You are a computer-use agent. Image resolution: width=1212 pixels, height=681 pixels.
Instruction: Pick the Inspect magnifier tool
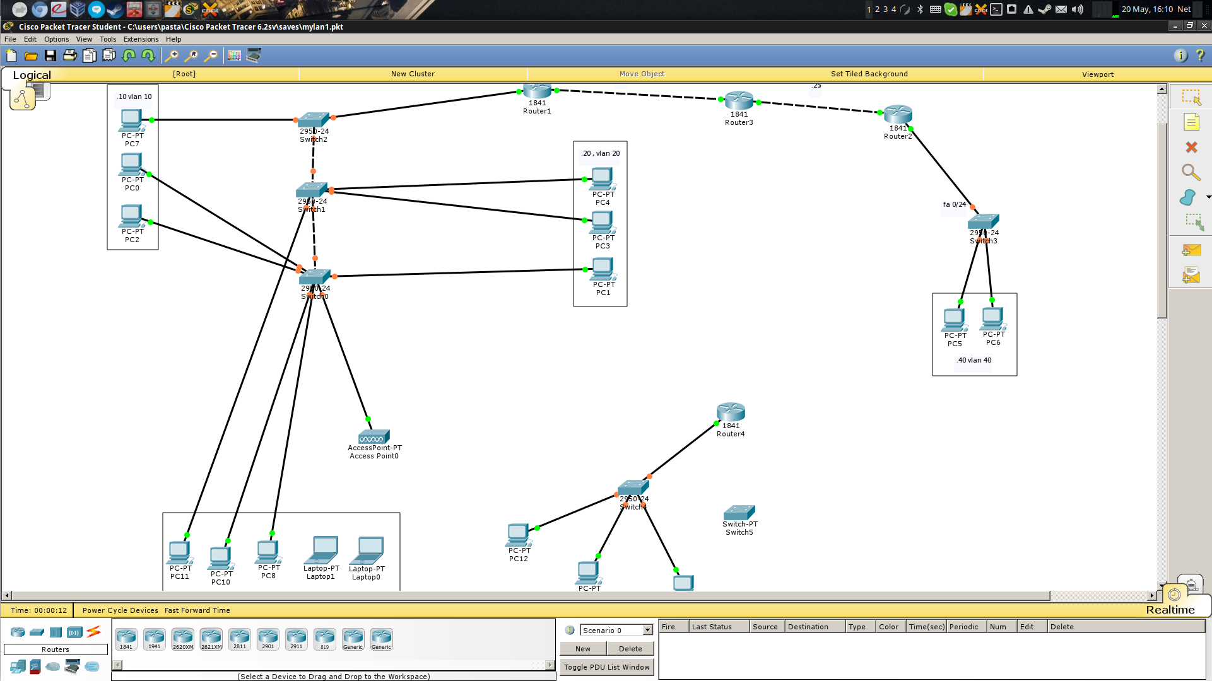point(1191,172)
